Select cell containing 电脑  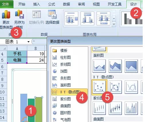click(x=17, y=60)
